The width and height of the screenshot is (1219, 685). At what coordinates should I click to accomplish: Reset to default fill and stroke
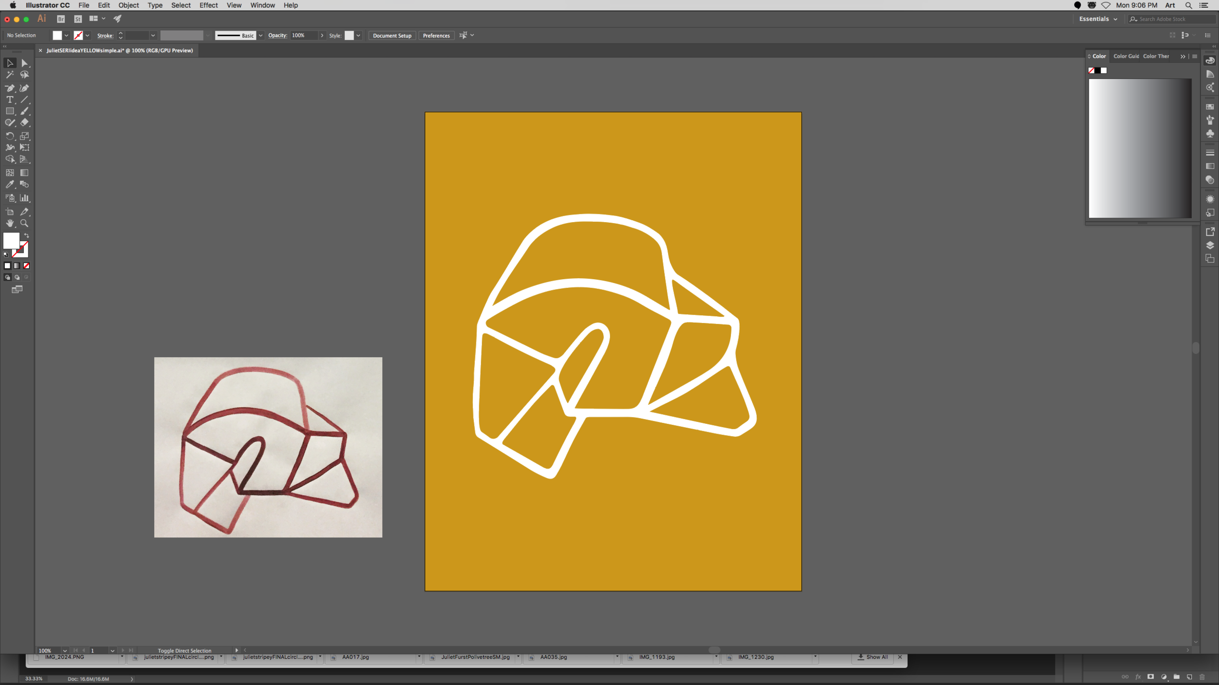click(6, 254)
